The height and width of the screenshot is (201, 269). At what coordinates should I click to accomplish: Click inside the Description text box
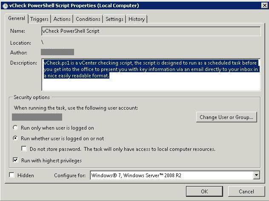[x=151, y=75]
